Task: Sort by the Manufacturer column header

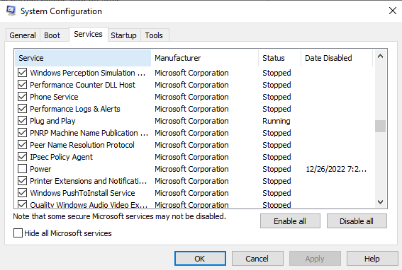Action: pos(205,58)
